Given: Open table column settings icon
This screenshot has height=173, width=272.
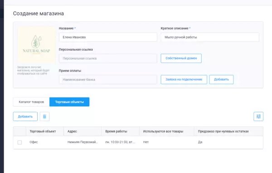Looking at the screenshot, I should (x=258, y=117).
